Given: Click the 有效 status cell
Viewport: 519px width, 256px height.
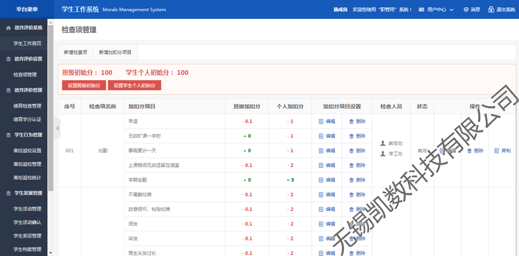Looking at the screenshot, I should pyautogui.click(x=422, y=150).
